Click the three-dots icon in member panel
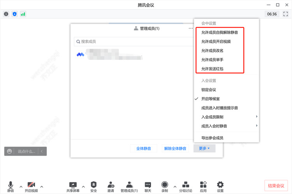292x194 pixels. 191,28
